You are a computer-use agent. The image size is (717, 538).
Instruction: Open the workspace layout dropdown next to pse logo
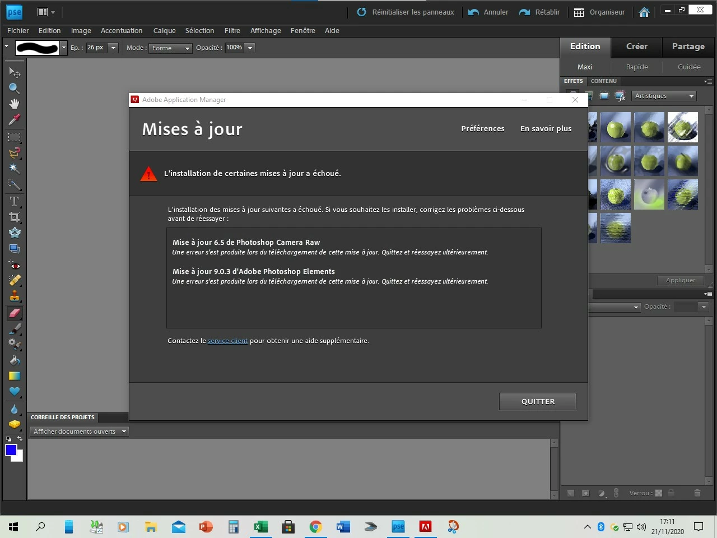coord(46,12)
